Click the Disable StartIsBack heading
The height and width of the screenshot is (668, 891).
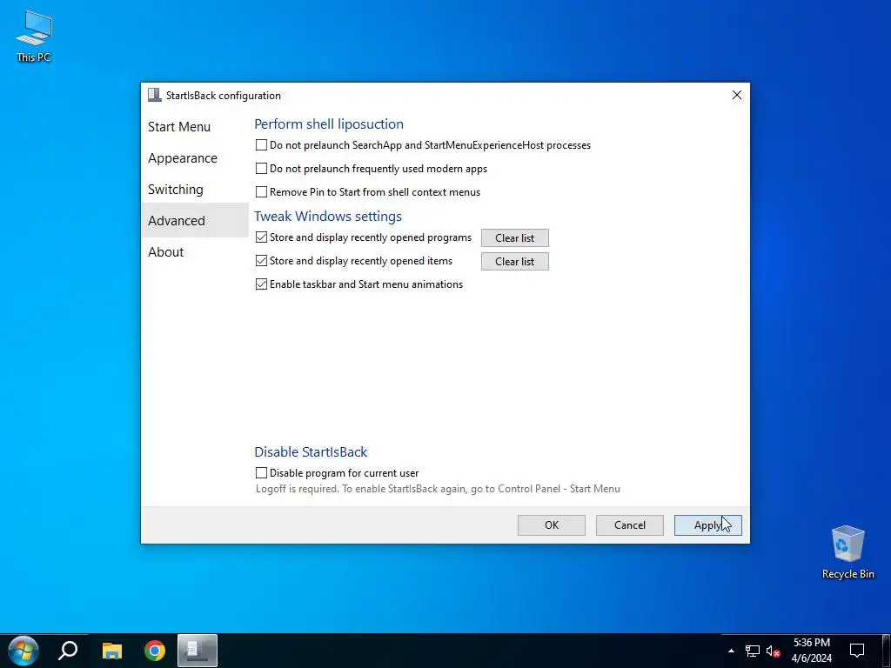point(311,451)
